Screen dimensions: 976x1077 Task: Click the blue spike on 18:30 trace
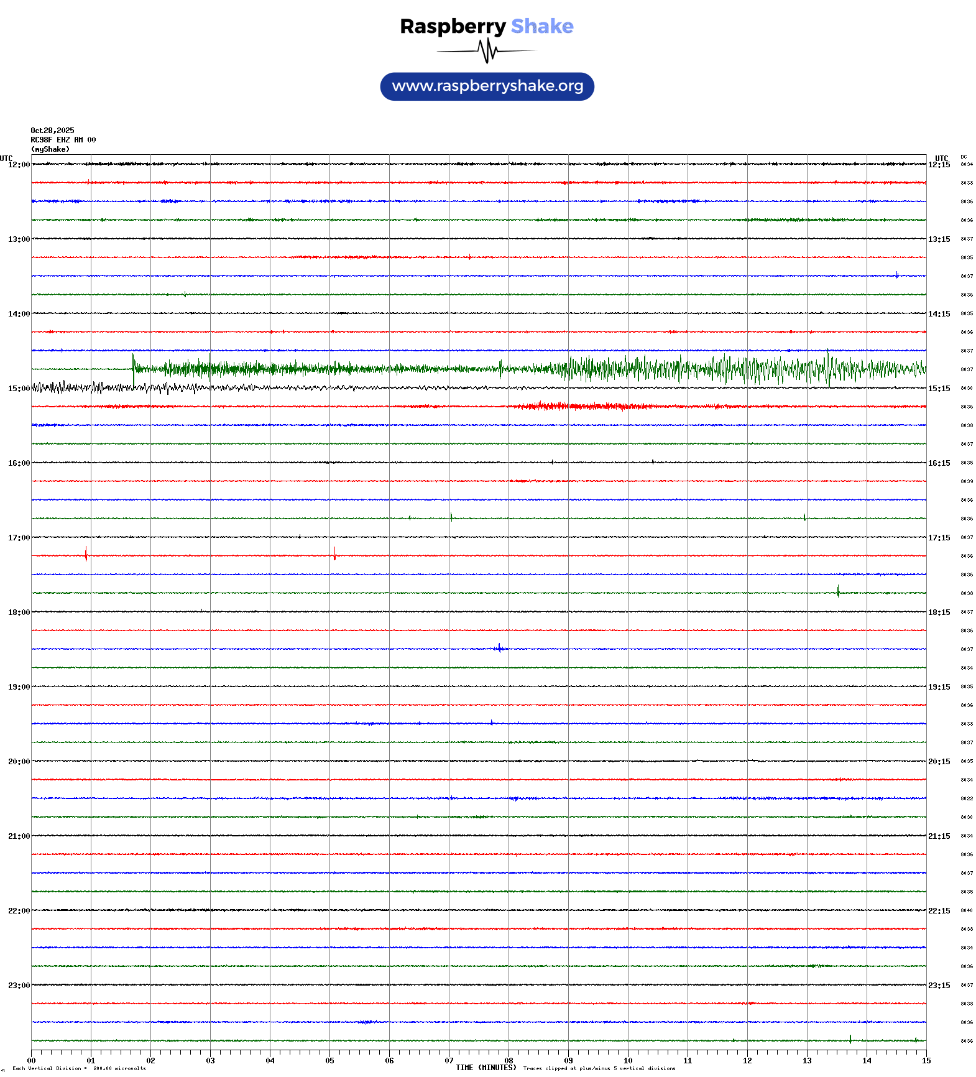click(x=499, y=649)
